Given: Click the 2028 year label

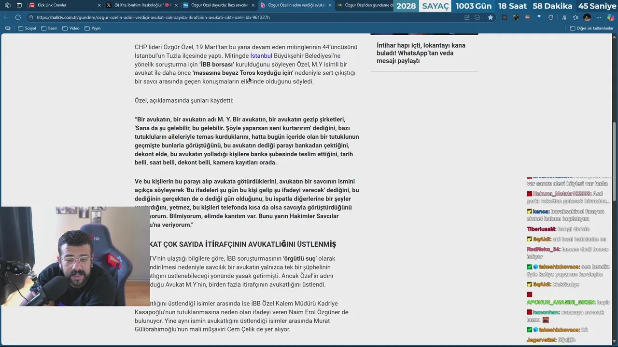Looking at the screenshot, I should click(406, 6).
